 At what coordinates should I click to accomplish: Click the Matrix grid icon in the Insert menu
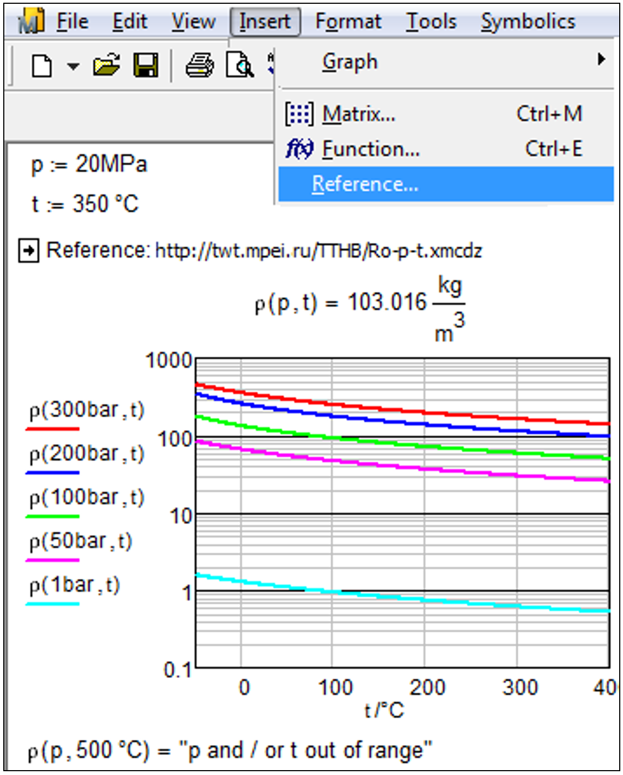(298, 114)
